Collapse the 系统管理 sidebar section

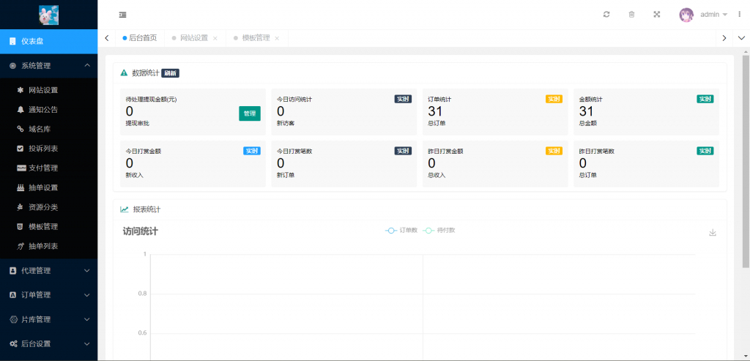48,66
